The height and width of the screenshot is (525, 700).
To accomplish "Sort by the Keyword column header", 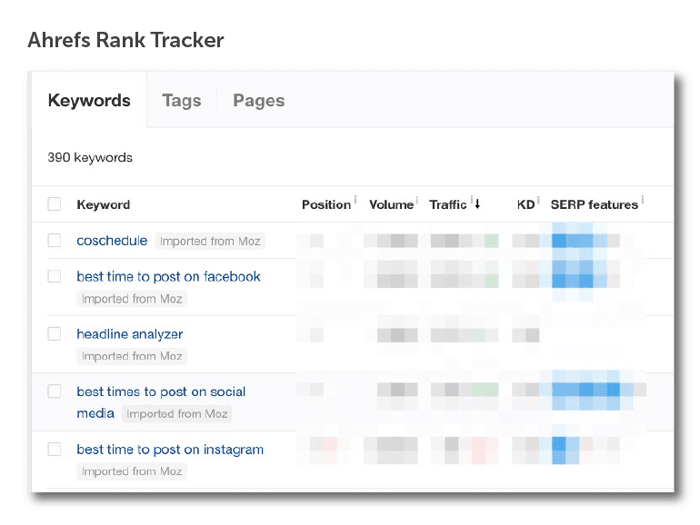I will click(103, 204).
